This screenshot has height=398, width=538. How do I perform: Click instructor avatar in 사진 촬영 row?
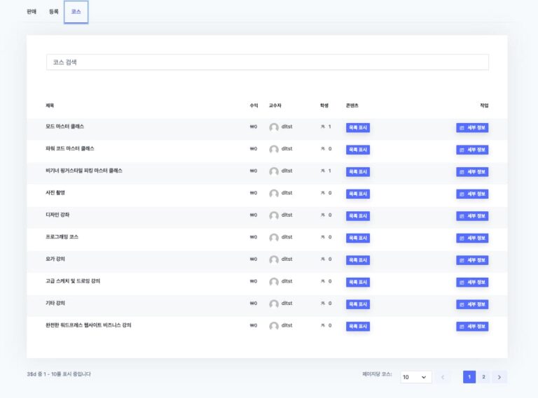pos(274,194)
